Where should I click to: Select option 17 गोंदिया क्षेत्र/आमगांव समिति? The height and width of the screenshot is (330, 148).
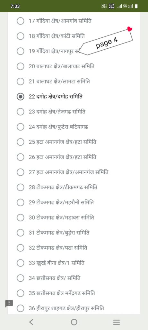point(20,21)
